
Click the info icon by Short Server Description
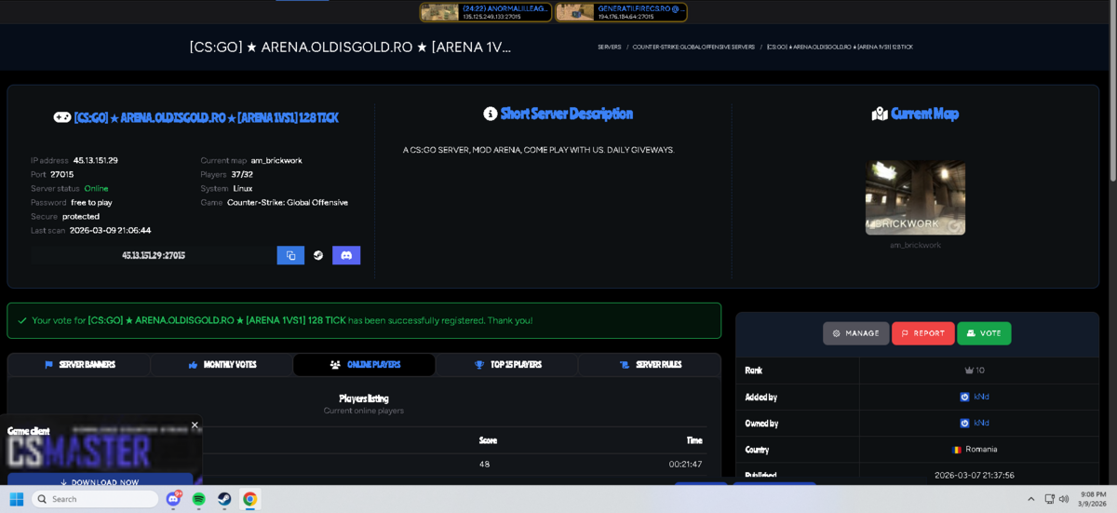click(x=490, y=114)
